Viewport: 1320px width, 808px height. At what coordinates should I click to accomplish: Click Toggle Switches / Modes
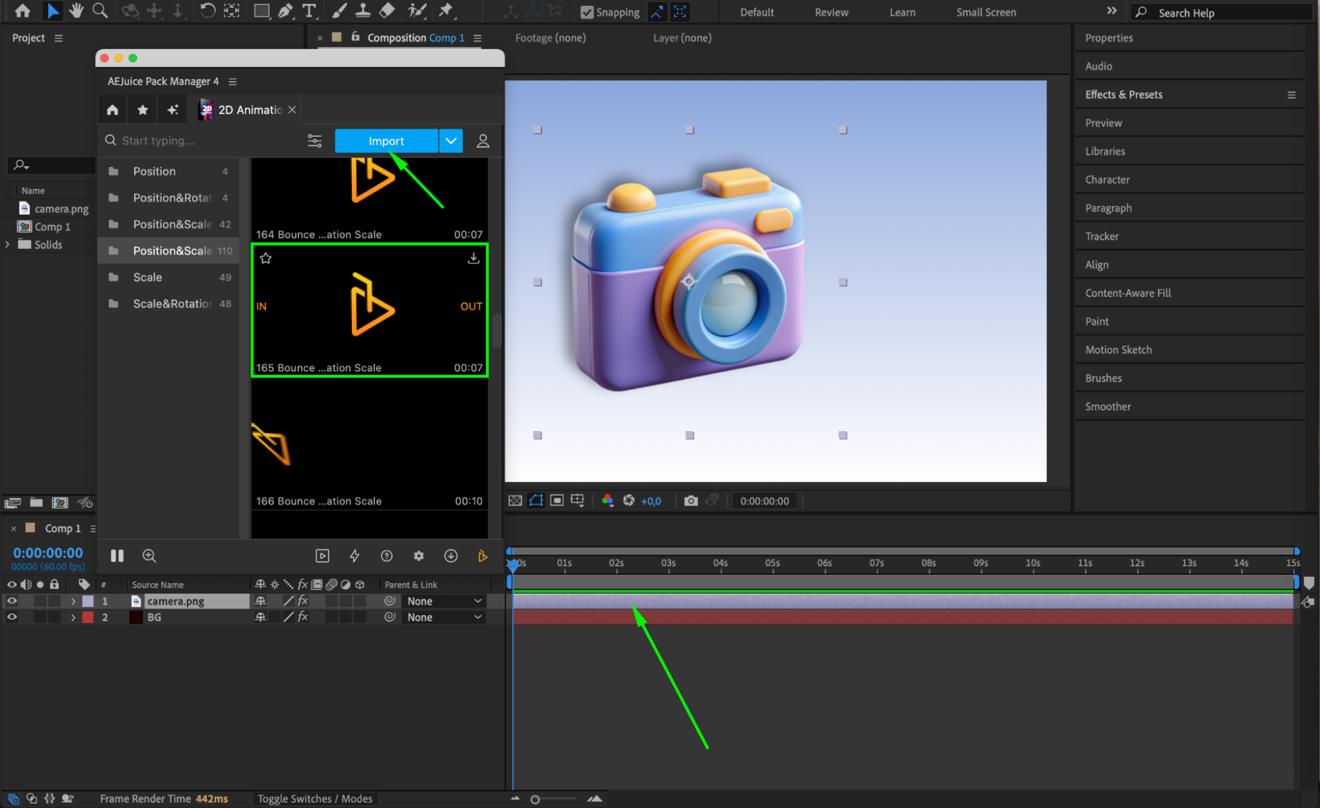pyautogui.click(x=315, y=798)
